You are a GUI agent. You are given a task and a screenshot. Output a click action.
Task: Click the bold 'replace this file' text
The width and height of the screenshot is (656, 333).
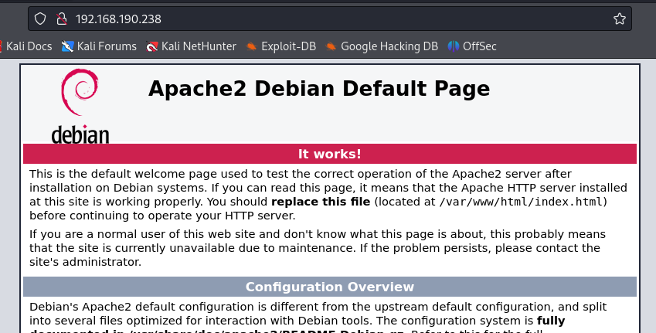[x=321, y=202]
